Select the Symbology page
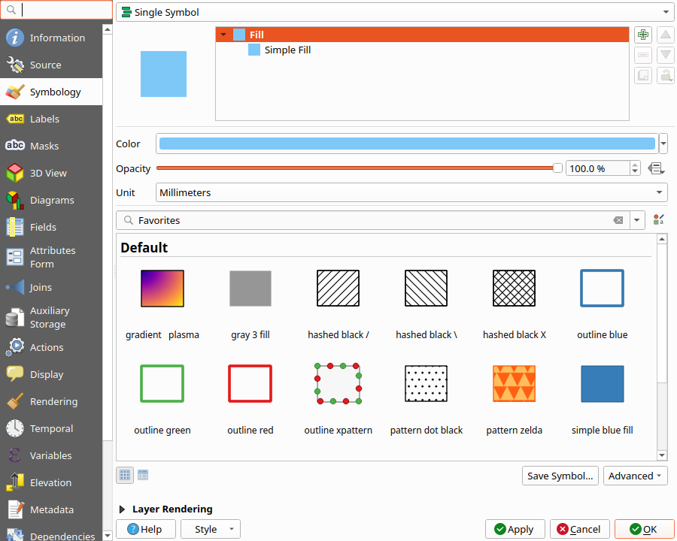 click(51, 92)
